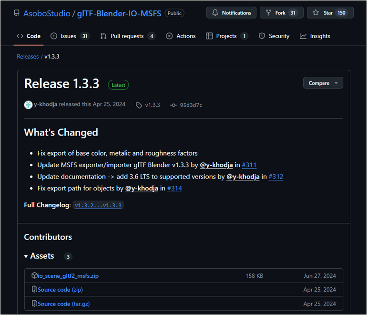
Task: Navigate to Releases breadcrumb link
Action: coord(28,56)
